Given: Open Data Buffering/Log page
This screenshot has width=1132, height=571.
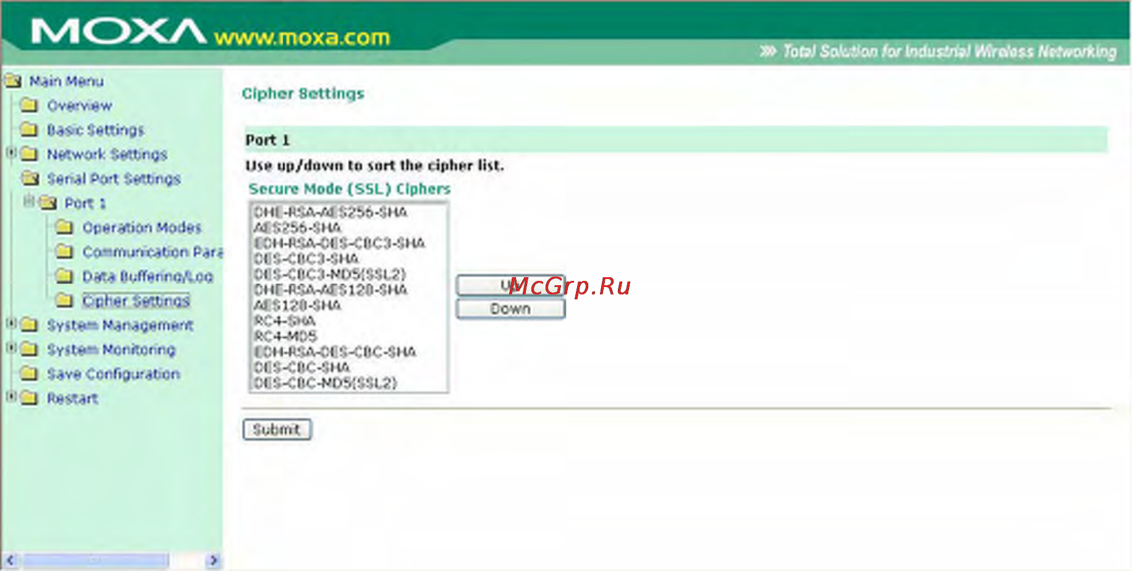Looking at the screenshot, I should click(148, 277).
